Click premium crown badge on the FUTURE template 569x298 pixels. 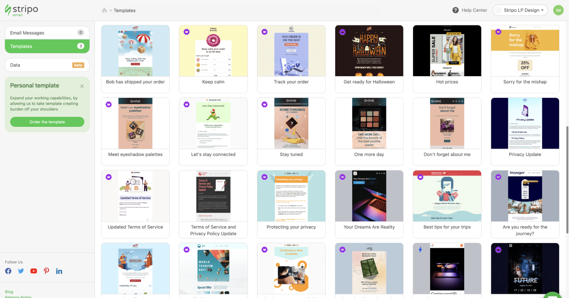(498, 250)
